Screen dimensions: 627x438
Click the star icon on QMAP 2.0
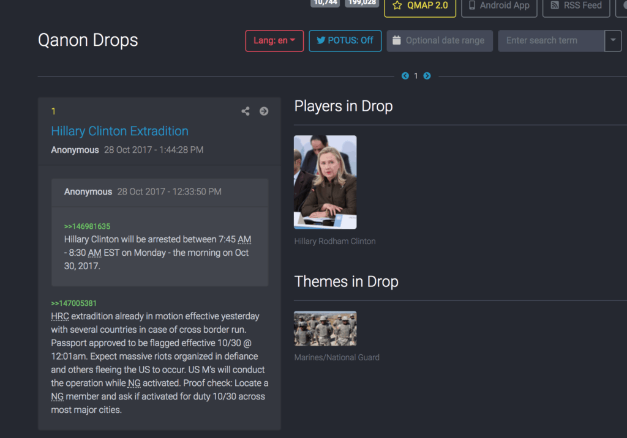(x=397, y=6)
